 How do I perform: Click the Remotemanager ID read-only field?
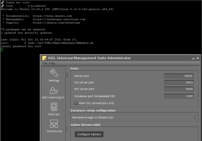133,117
